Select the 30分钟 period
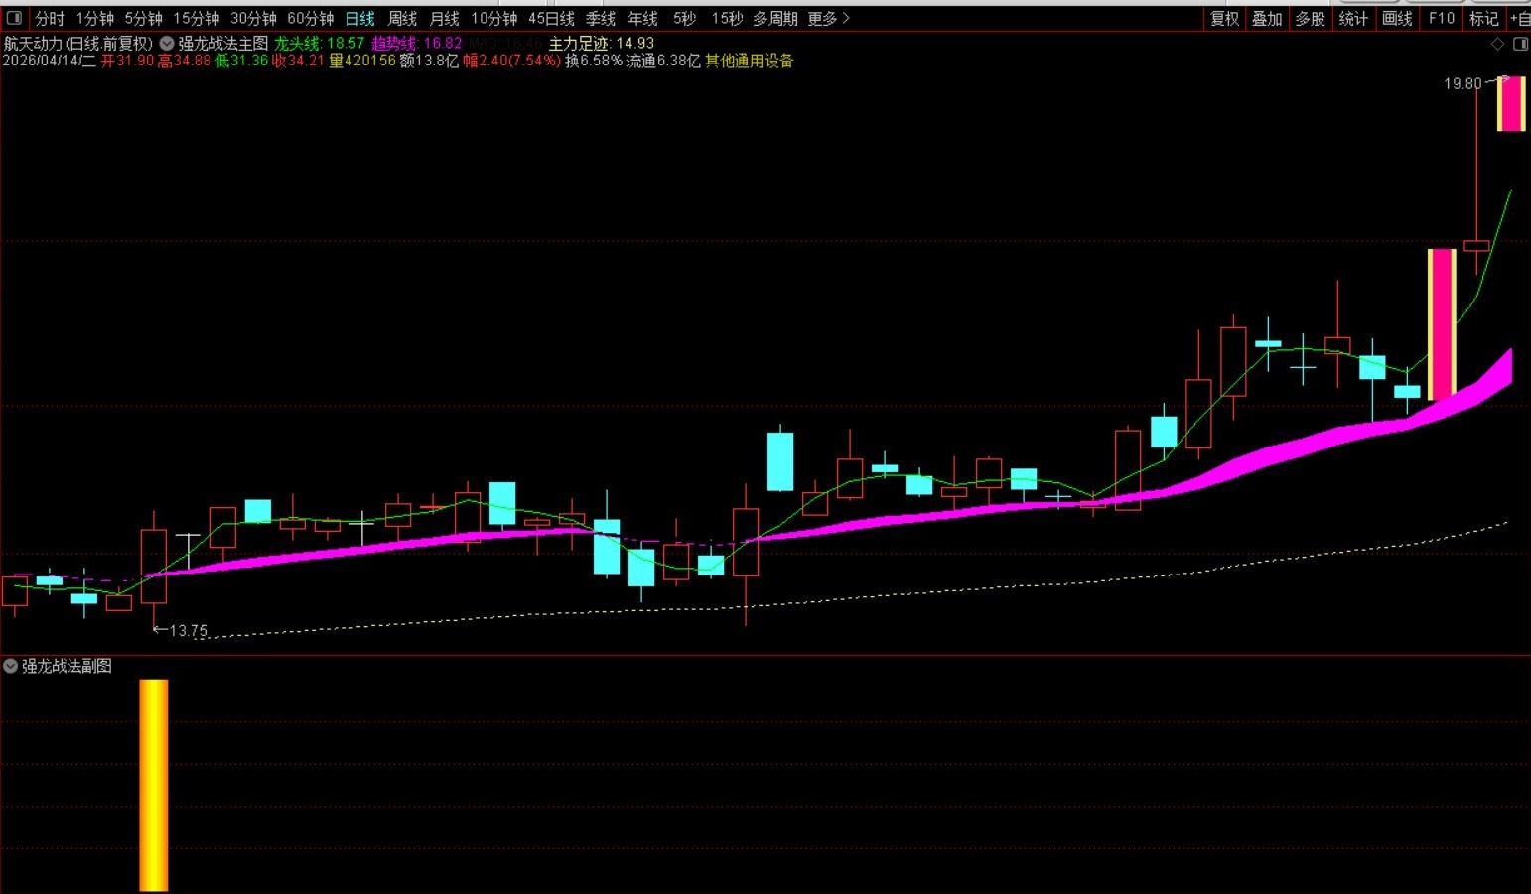Image resolution: width=1531 pixels, height=894 pixels. click(254, 18)
